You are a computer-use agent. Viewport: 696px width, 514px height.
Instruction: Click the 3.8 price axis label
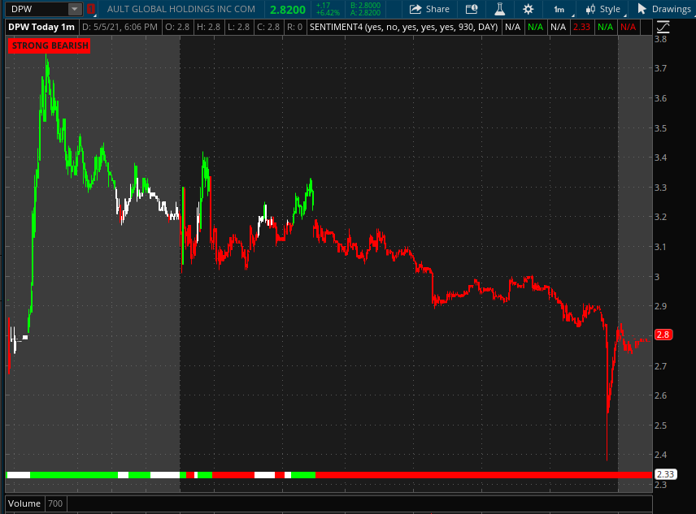(x=661, y=39)
